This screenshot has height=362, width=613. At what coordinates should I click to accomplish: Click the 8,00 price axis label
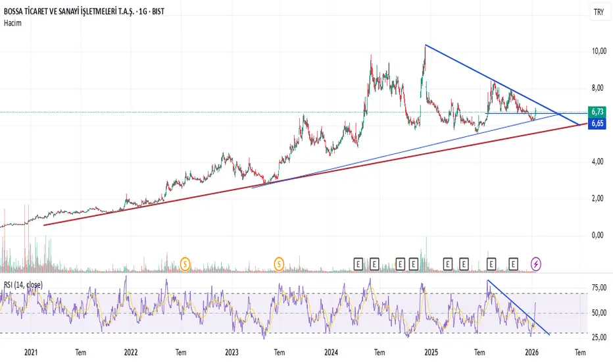tap(597, 88)
